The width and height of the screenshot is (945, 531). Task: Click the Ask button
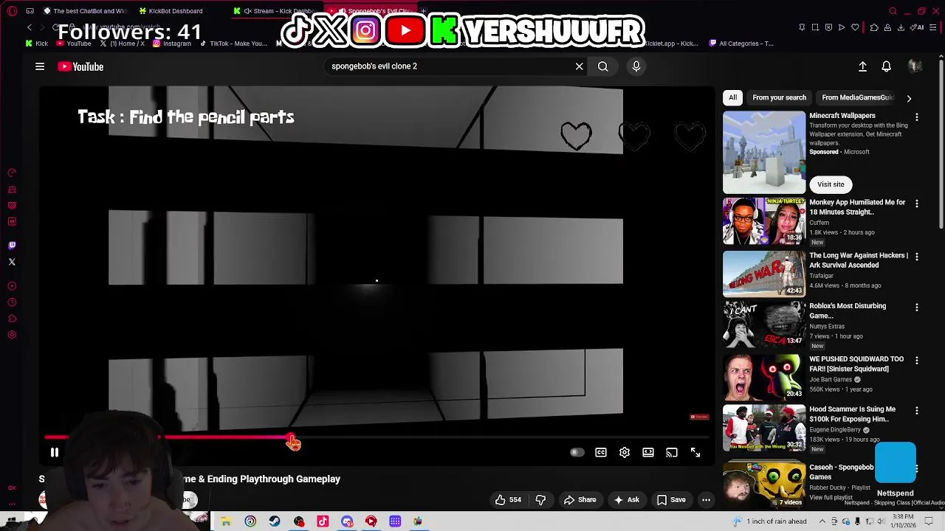click(x=626, y=500)
